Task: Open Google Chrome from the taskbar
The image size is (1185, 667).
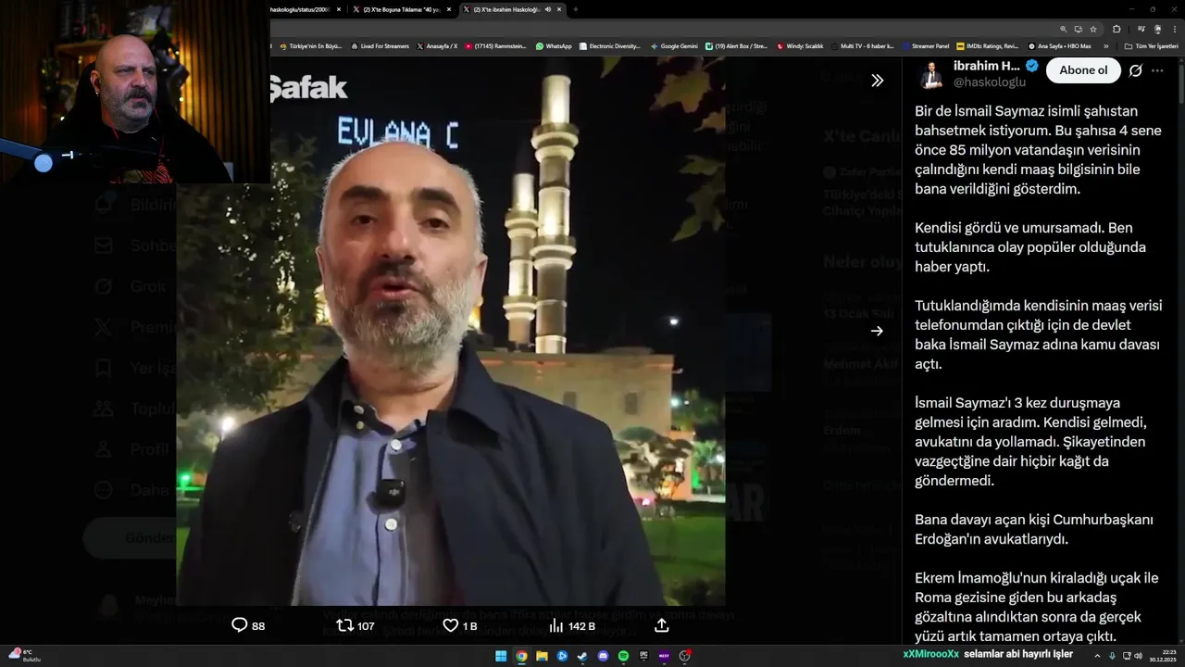Action: click(521, 656)
